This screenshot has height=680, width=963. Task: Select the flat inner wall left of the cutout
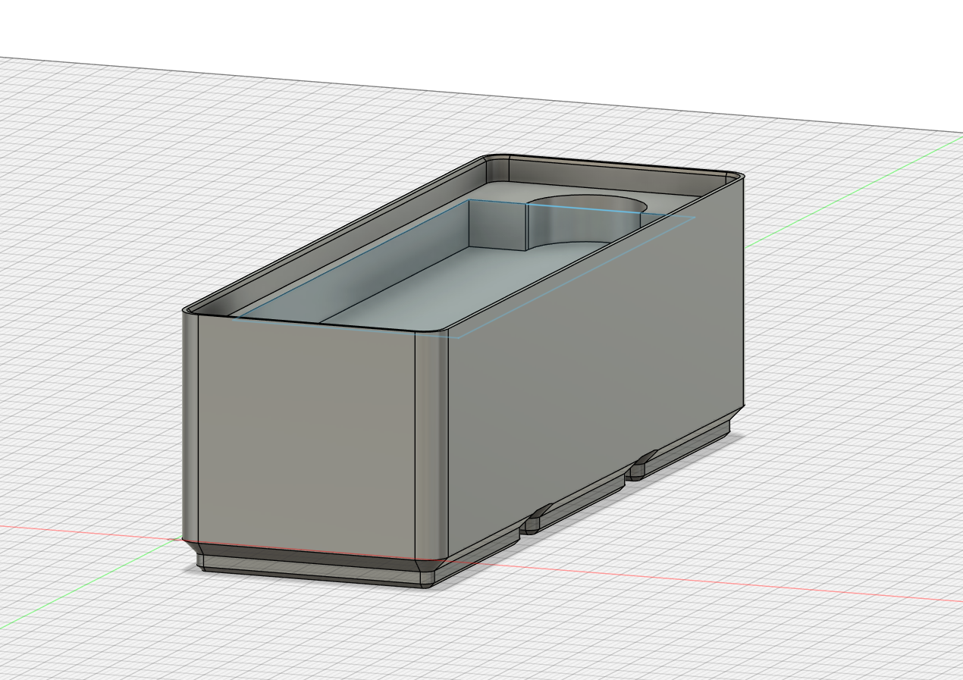pyautogui.click(x=496, y=224)
